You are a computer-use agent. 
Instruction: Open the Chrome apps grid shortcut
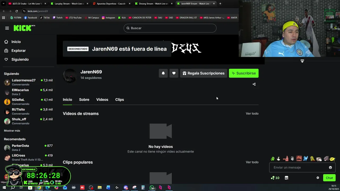(3, 18)
